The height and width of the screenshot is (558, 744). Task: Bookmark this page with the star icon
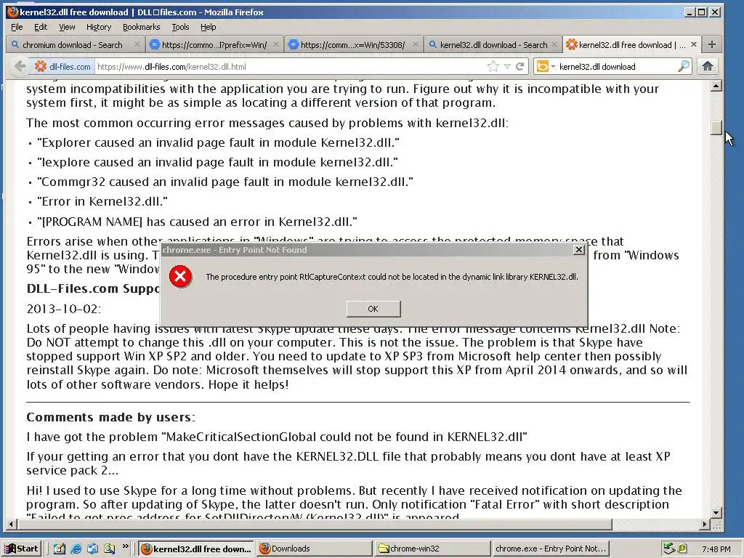tap(493, 66)
